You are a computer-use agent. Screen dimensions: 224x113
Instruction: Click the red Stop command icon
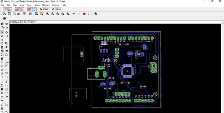click(84, 14)
